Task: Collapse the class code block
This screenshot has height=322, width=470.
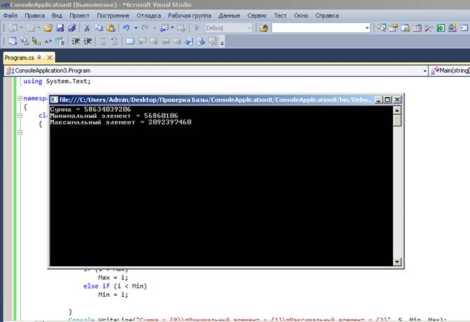Action: pos(20,115)
